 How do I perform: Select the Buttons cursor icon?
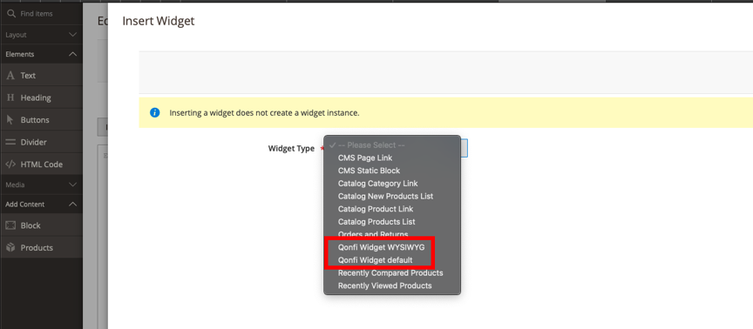pos(10,120)
